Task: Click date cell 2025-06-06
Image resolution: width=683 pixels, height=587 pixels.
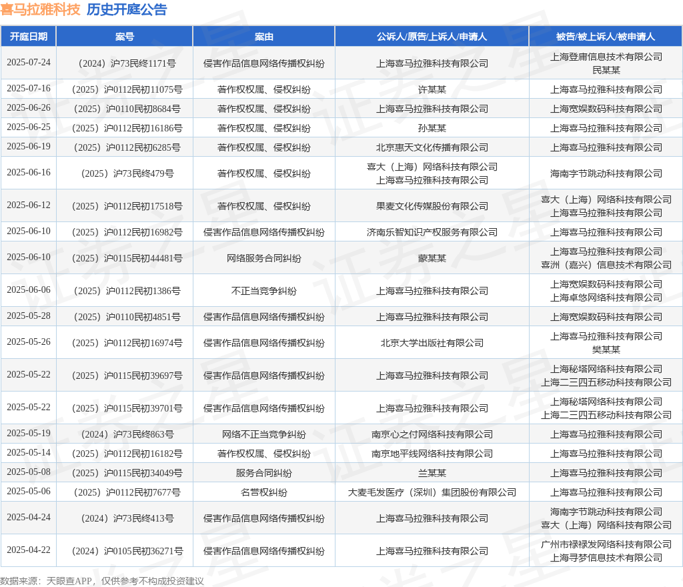Action: click(x=29, y=290)
